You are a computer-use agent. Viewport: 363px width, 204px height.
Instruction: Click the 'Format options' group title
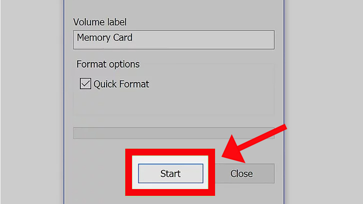(108, 64)
